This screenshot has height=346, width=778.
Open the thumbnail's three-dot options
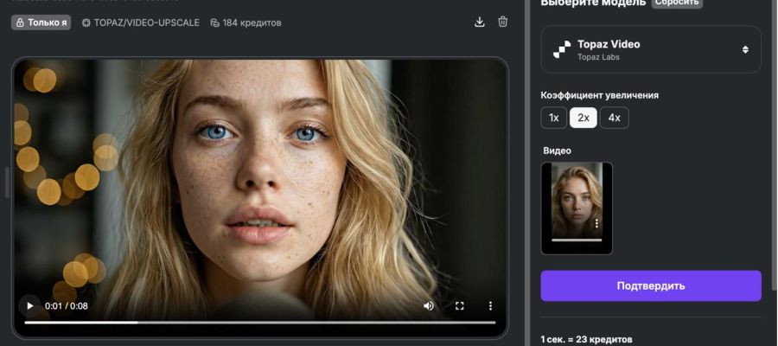(596, 223)
